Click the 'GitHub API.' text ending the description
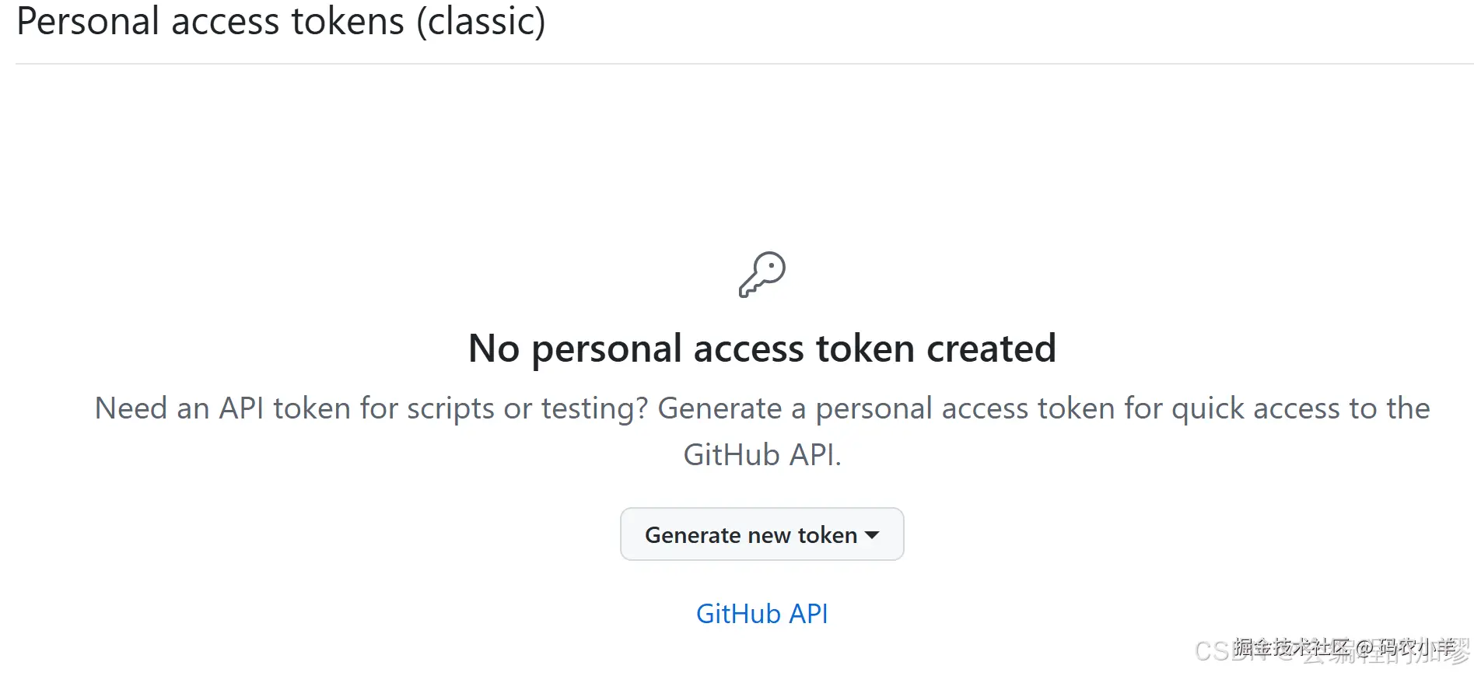The height and width of the screenshot is (676, 1474). 762,455
